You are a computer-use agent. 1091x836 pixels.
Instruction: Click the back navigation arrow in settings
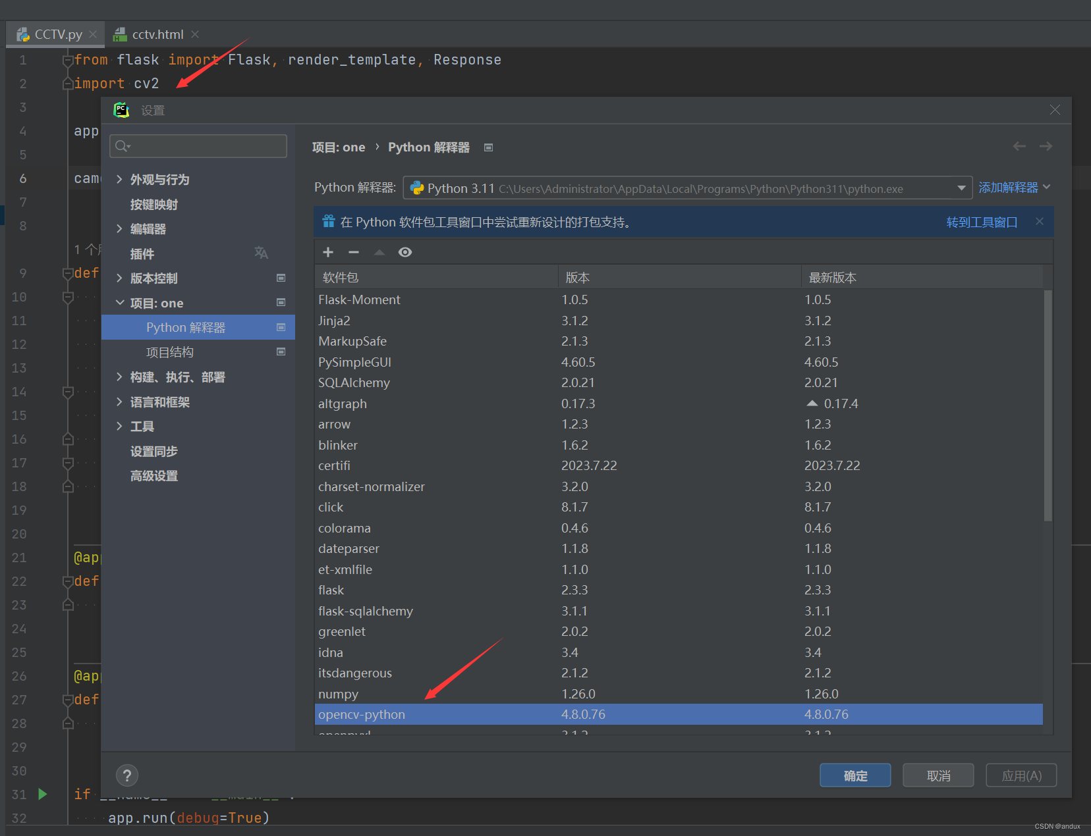[x=1019, y=146]
